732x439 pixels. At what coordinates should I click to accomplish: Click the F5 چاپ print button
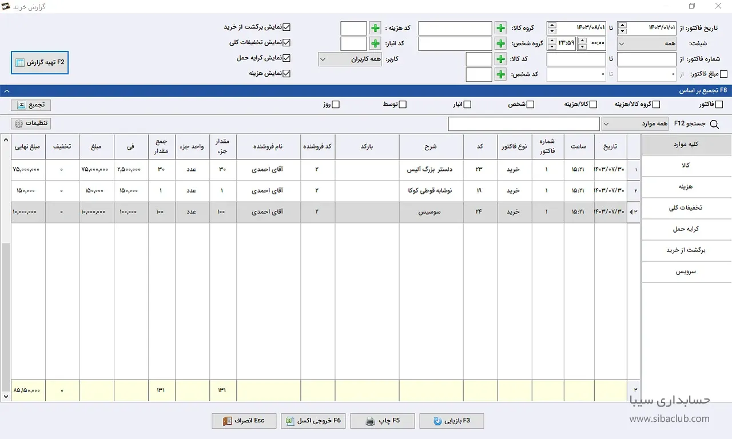[383, 421]
